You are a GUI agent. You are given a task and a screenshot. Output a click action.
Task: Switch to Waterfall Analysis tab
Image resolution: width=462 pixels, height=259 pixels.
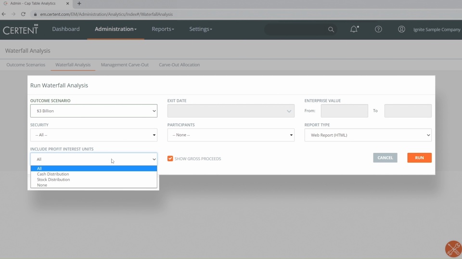(73, 65)
